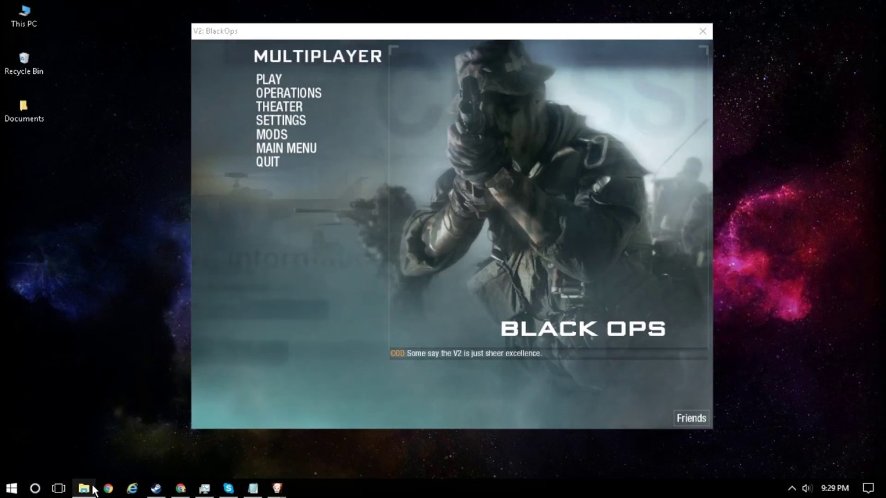This screenshot has width=886, height=498.
Task: Switch to the Black Ops taskbar icon
Action: pos(277,488)
